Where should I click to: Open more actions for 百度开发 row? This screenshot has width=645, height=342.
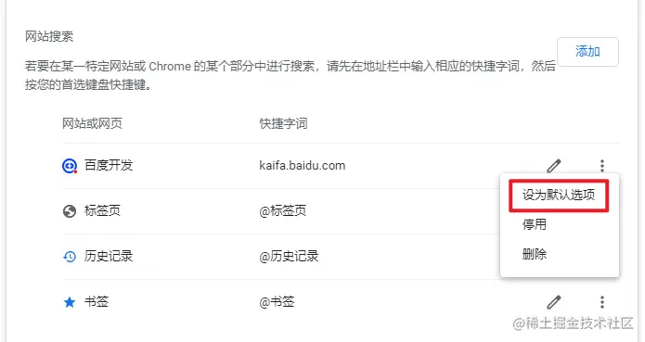(601, 166)
